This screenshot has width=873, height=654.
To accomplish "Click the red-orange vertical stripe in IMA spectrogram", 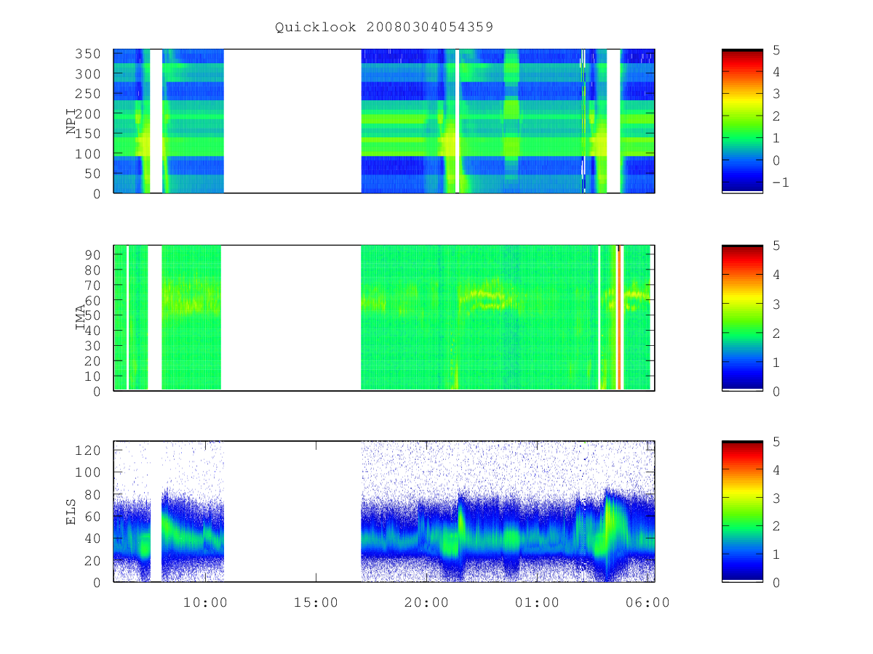I will click(619, 318).
